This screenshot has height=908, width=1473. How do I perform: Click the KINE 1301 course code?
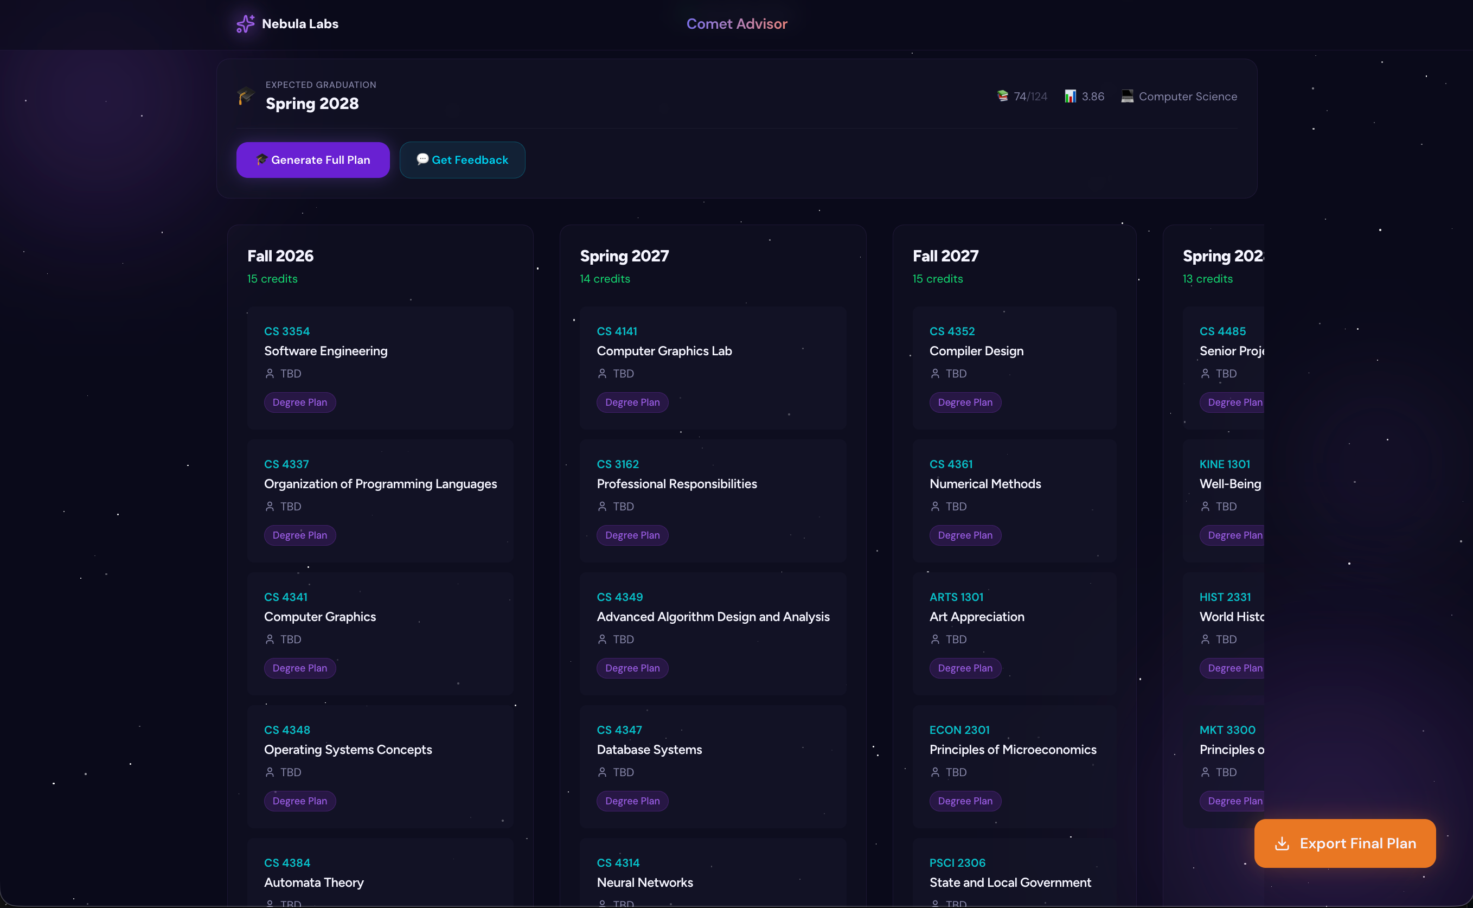coord(1225,464)
